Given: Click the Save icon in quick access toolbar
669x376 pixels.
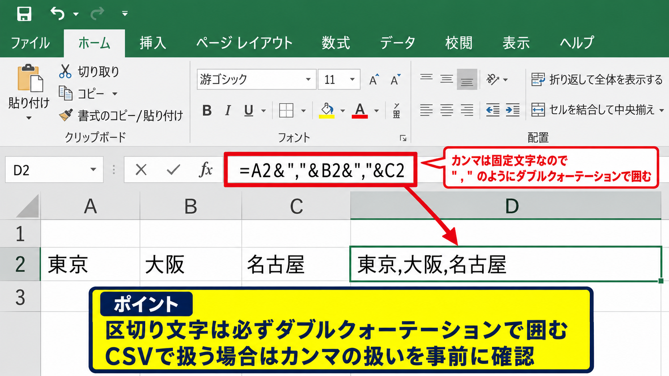Looking at the screenshot, I should tap(24, 14).
